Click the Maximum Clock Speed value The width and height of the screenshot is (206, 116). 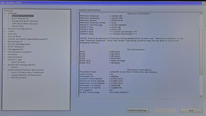[x=116, y=83]
